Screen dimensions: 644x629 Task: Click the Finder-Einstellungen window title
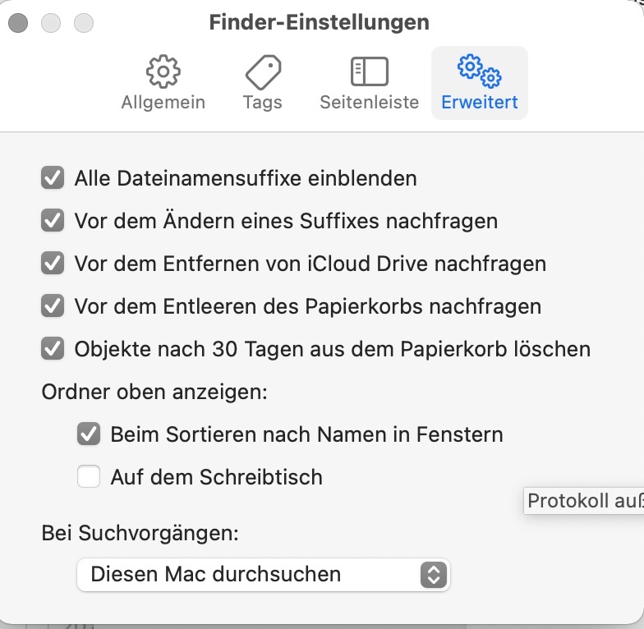(319, 22)
